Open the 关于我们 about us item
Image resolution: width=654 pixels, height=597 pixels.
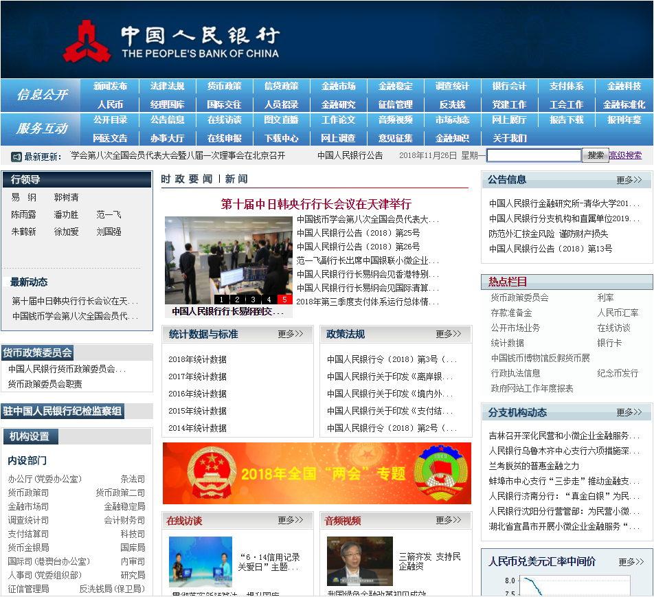pyautogui.click(x=509, y=139)
